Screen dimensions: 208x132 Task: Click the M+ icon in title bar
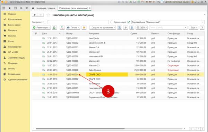tap(150, 2)
